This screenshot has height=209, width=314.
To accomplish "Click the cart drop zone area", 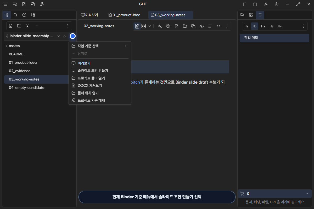I will pos(275,202).
